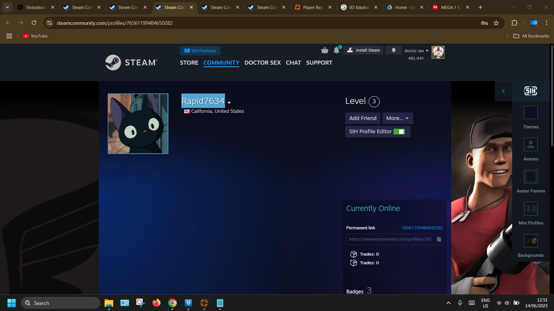Viewport: 554px width, 311px height.
Task: Switch to the tf2 blackw Google tab
Action: pos(359,7)
